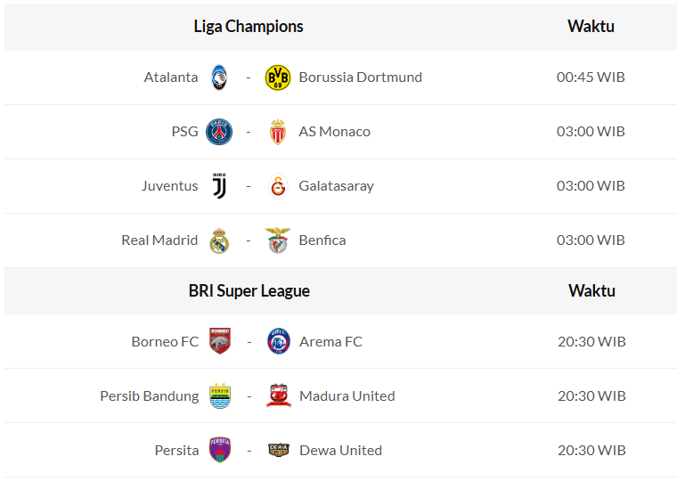Click the Juventus logo
Screen dimensions: 677x489
[219, 186]
